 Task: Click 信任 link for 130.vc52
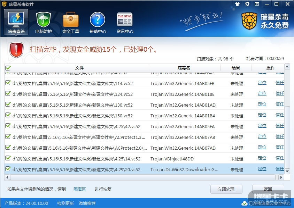tap(280, 104)
